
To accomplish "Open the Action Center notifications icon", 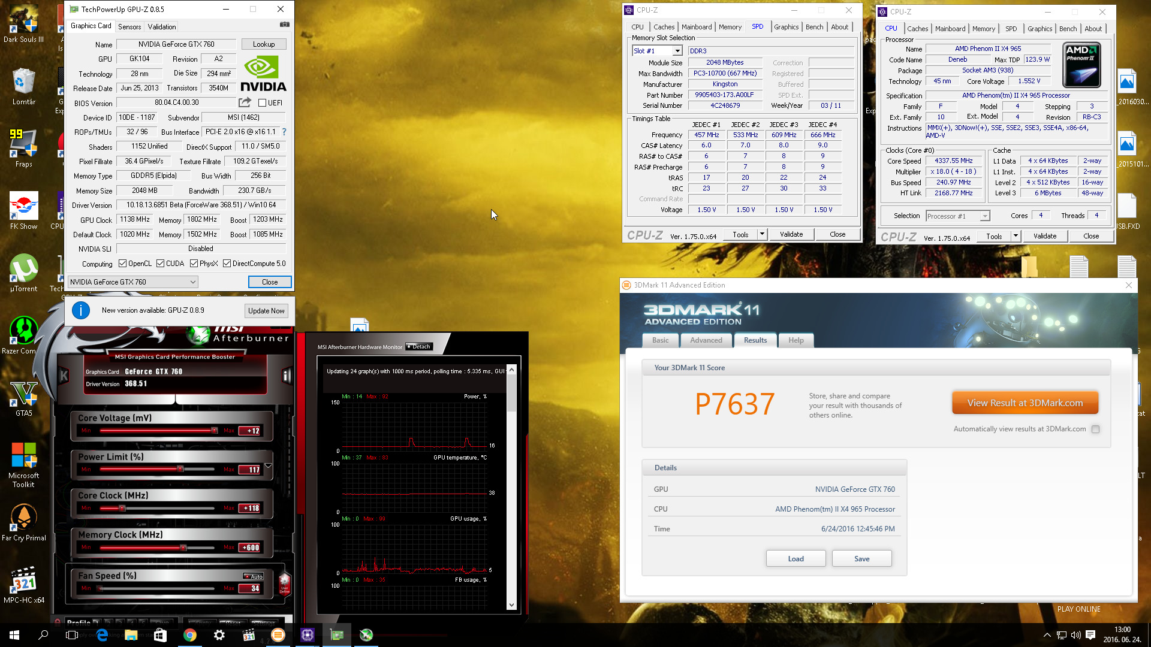I will coord(1090,635).
